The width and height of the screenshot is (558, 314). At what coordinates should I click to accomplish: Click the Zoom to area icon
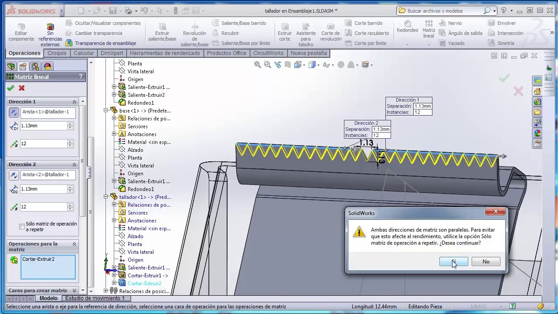coord(267,65)
